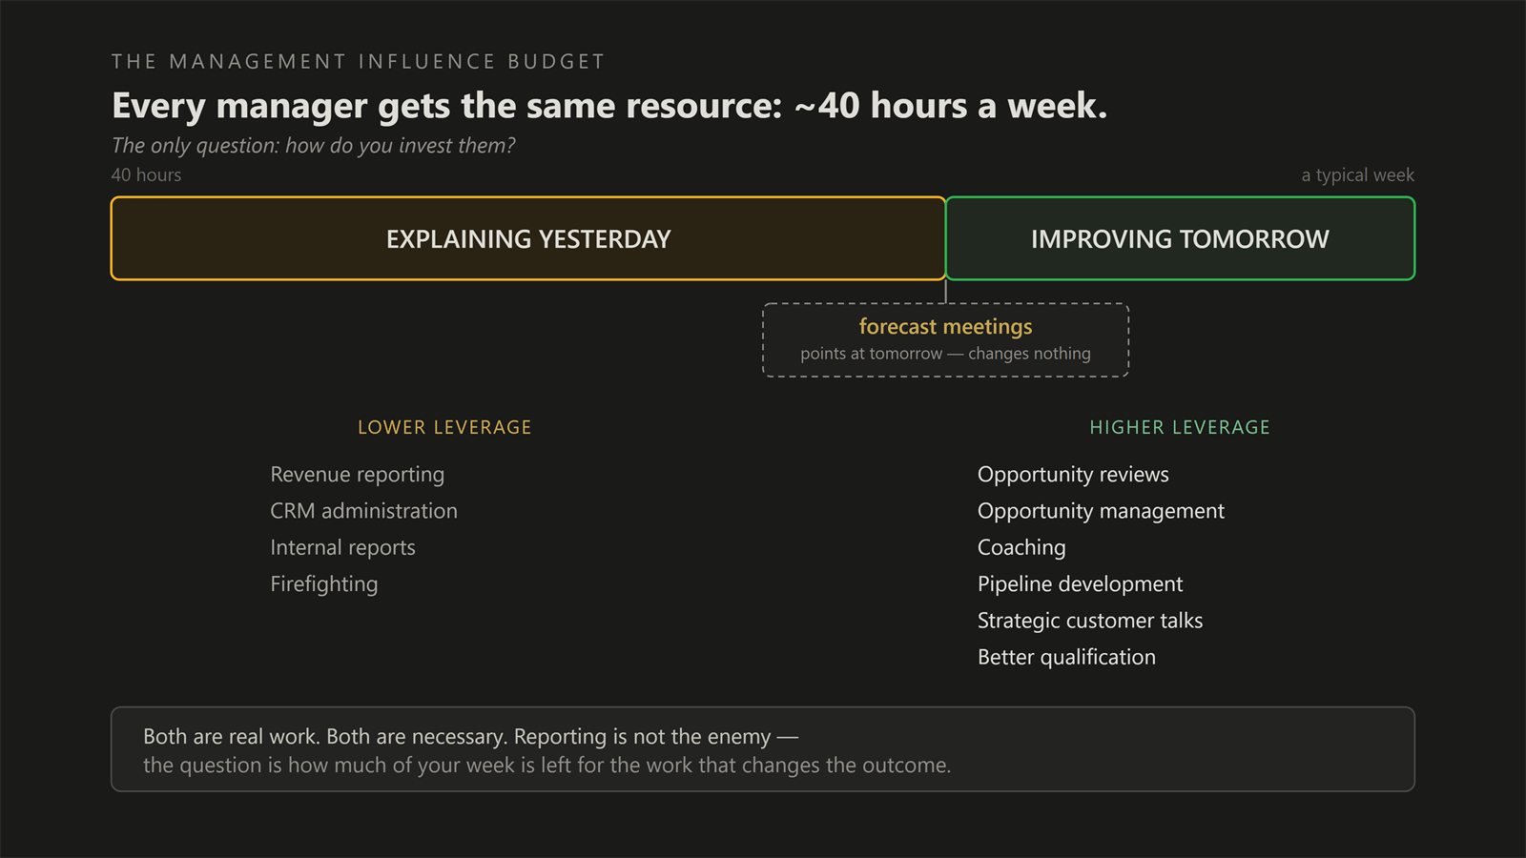The width and height of the screenshot is (1526, 858).
Task: Click the 'EXPLAINING YESTERDAY' bar segment
Action: pos(528,238)
